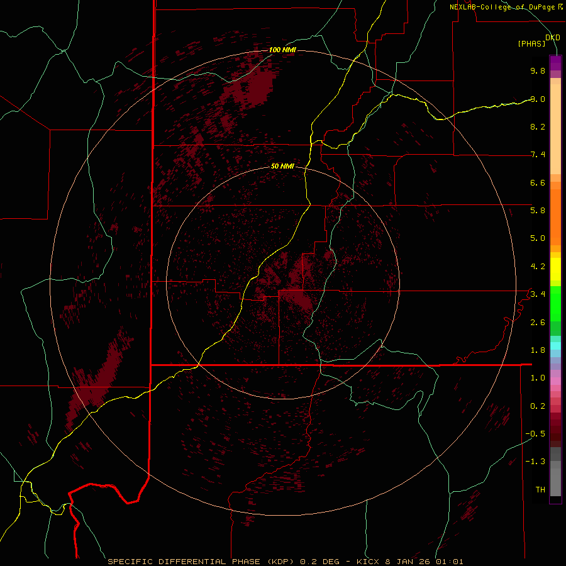Image resolution: width=566 pixels, height=566 pixels.
Task: Pick the pink color bar segment
Action: (x=555, y=381)
